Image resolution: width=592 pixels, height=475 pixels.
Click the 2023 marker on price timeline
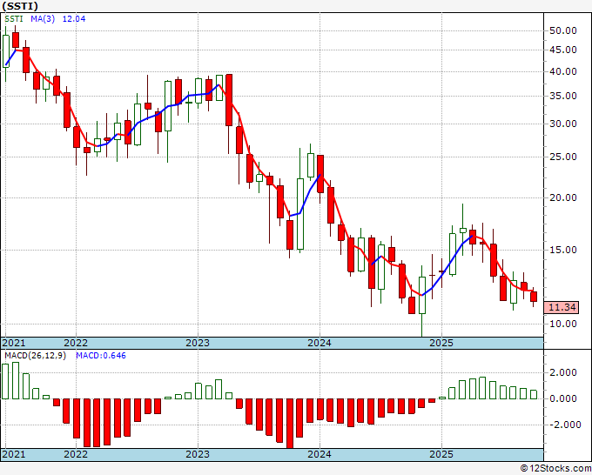tap(198, 343)
